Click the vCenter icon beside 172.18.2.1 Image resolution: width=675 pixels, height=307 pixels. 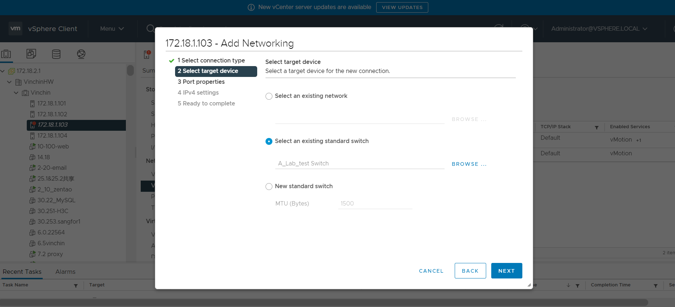12,71
